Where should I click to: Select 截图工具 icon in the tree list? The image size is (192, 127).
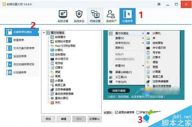[52, 85]
